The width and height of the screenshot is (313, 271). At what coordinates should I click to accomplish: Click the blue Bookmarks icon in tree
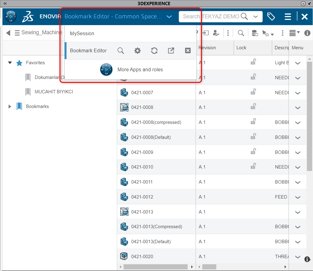(x=19, y=106)
